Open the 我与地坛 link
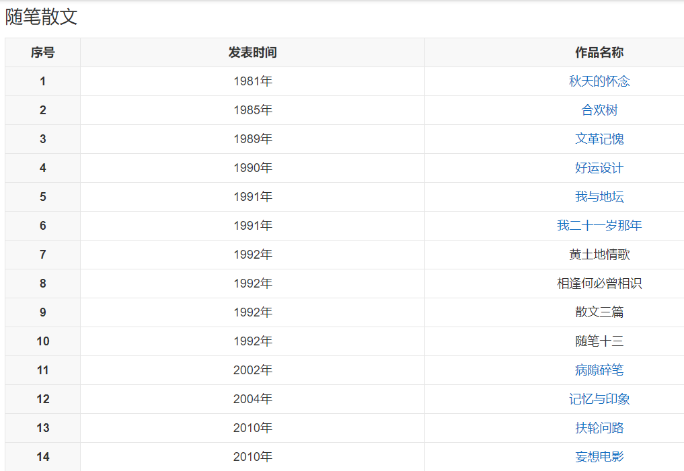The height and width of the screenshot is (471, 684). click(x=599, y=197)
